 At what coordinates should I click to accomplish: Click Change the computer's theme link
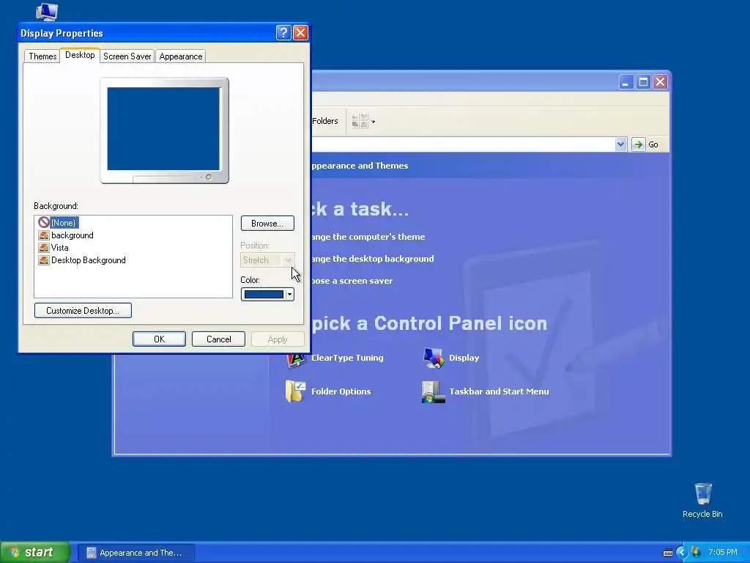[368, 237]
